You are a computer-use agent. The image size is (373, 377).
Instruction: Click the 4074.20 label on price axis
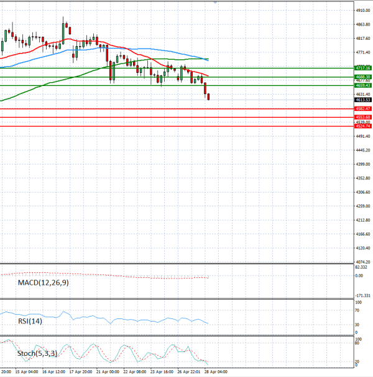[363, 262]
